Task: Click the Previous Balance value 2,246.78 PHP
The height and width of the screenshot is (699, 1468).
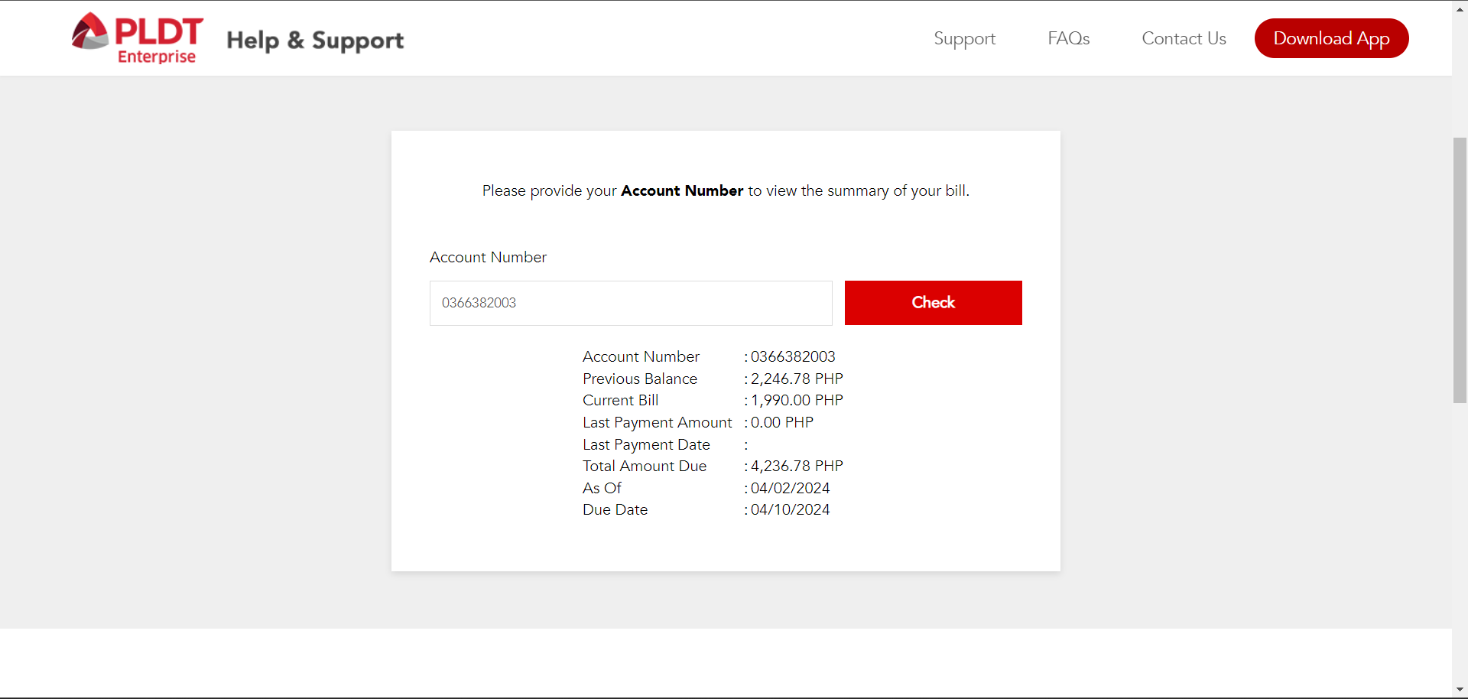Action: [x=797, y=379]
